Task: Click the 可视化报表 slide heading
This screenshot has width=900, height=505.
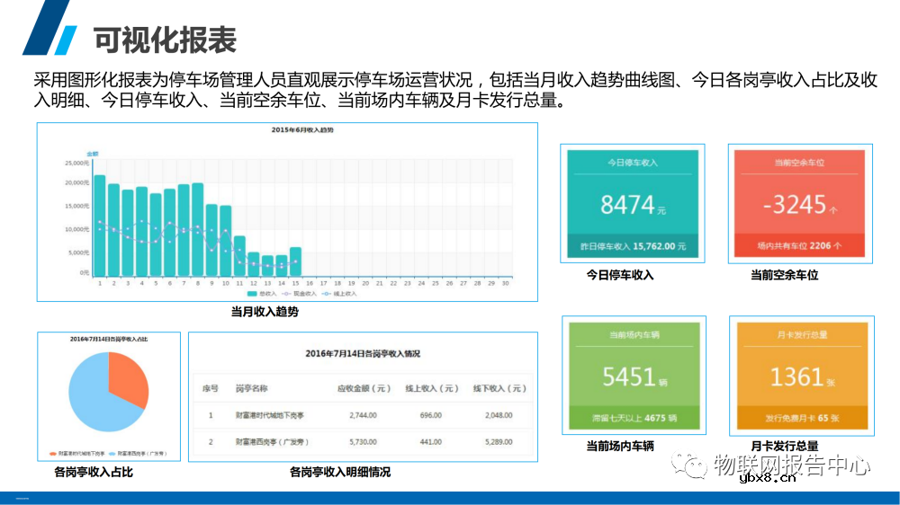Action: (x=166, y=40)
